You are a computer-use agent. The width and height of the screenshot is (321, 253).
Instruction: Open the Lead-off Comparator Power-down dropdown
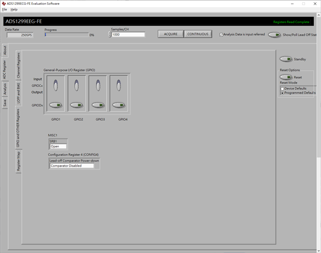tap(72, 166)
